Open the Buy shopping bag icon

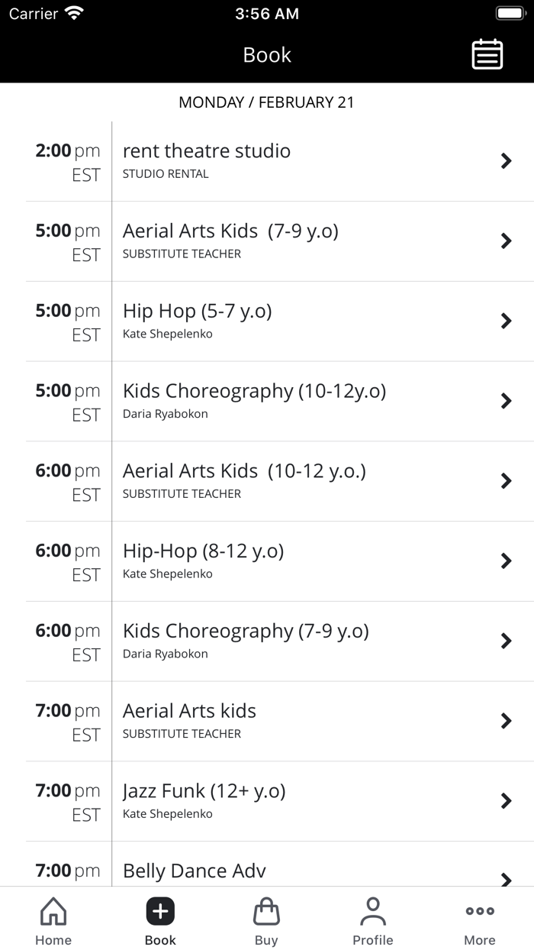tap(266, 912)
